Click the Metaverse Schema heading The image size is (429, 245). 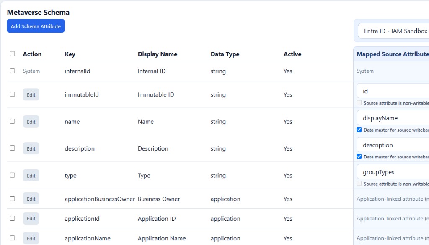38,12
